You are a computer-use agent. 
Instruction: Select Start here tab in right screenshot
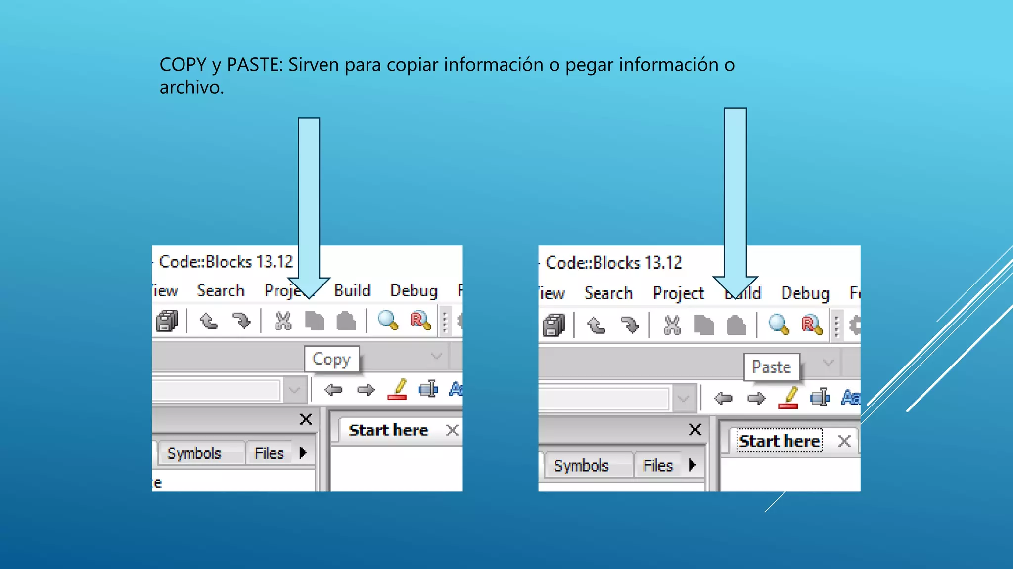(x=780, y=441)
